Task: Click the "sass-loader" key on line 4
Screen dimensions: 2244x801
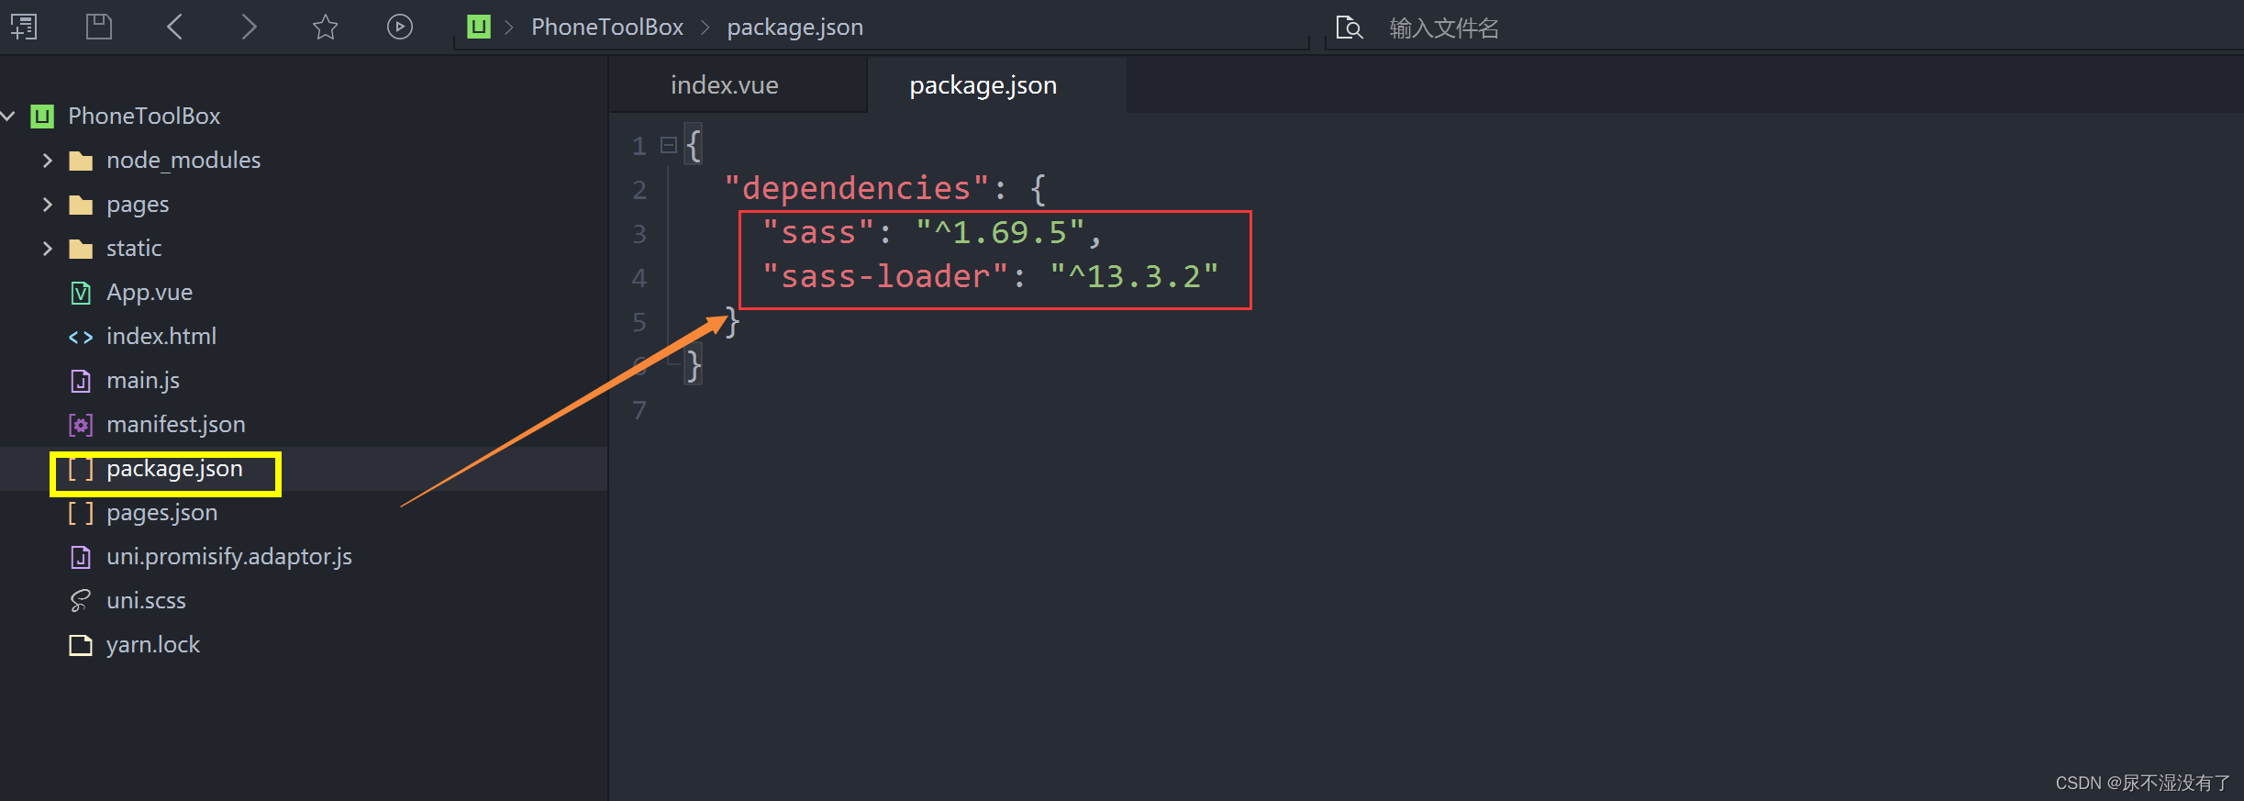Action: coord(885,277)
